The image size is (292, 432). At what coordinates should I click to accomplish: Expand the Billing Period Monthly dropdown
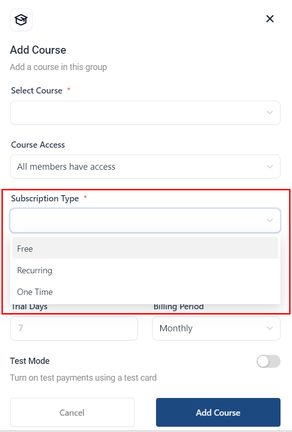pos(211,328)
